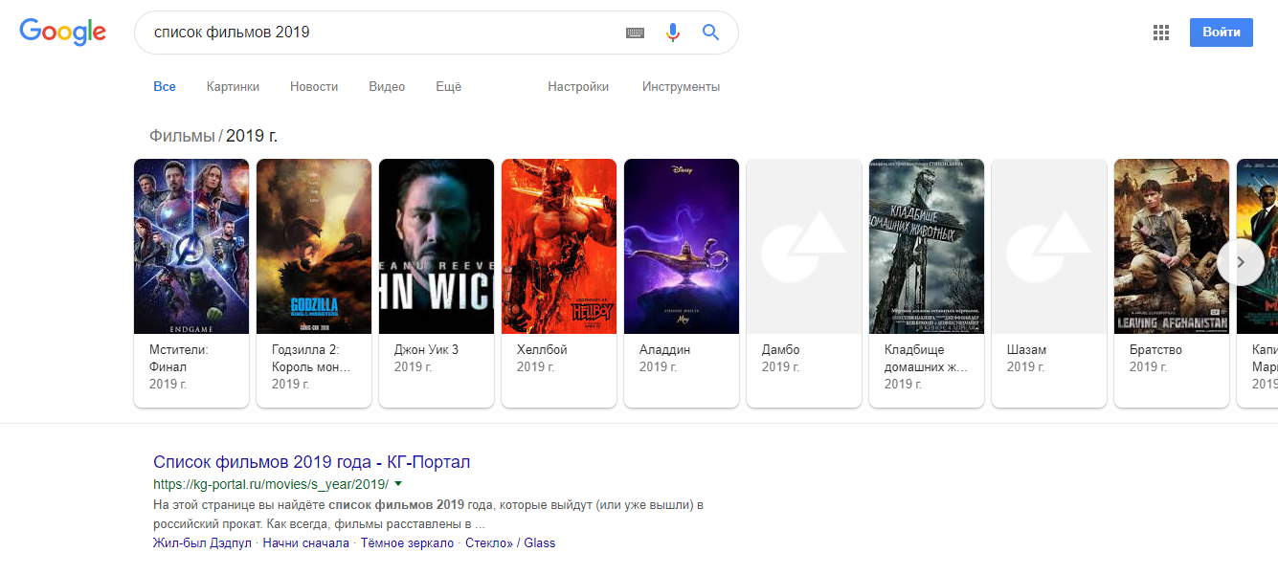
Task: Open the John Wick 3 poster
Action: click(x=437, y=246)
